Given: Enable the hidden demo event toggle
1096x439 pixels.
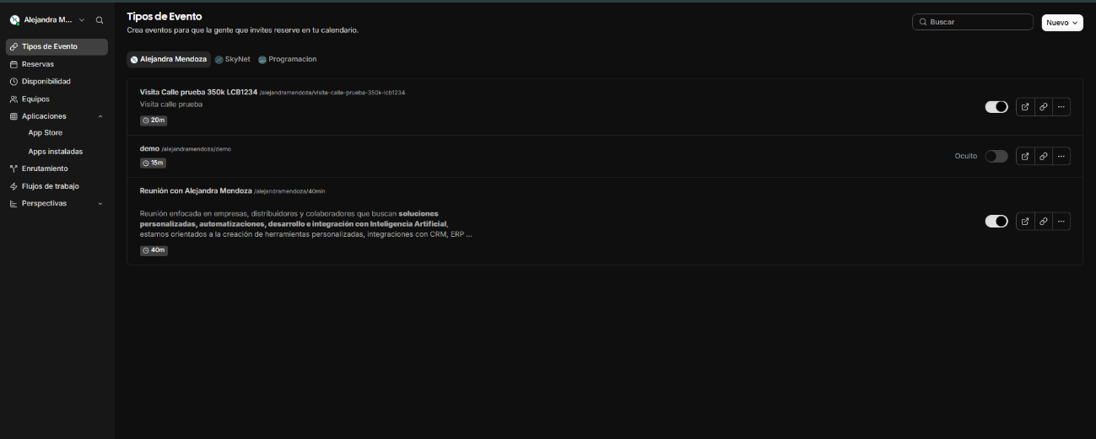Looking at the screenshot, I should [x=996, y=156].
